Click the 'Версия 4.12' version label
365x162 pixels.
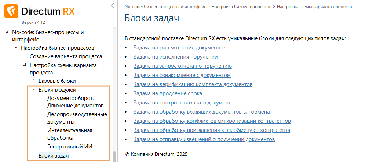click(x=33, y=23)
